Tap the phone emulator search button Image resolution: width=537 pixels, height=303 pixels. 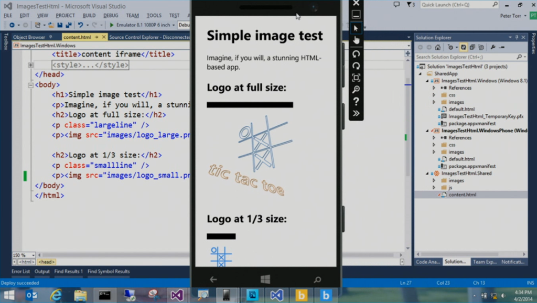[x=317, y=280]
